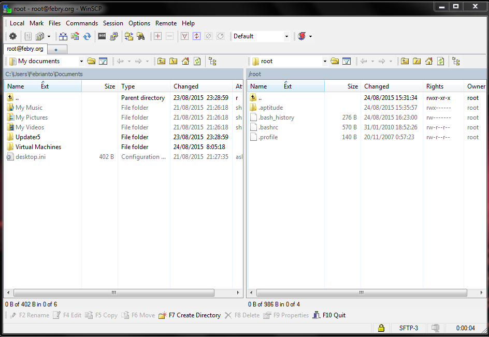
Task: Select the root@febry.org session tab
Action: (25, 49)
